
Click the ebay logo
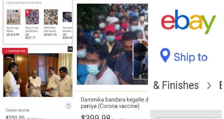point(188,22)
